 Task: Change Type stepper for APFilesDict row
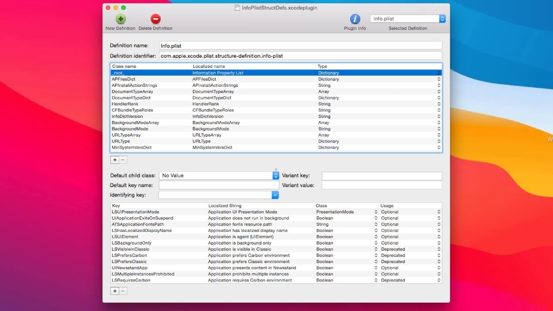439,79
